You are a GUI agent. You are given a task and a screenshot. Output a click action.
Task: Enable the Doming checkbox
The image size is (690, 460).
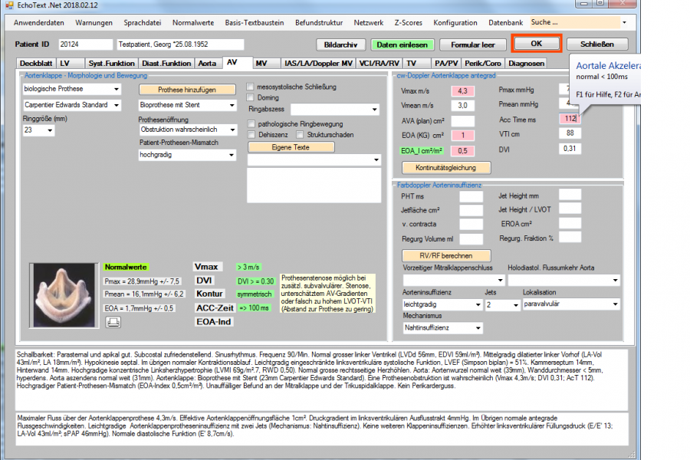251,97
